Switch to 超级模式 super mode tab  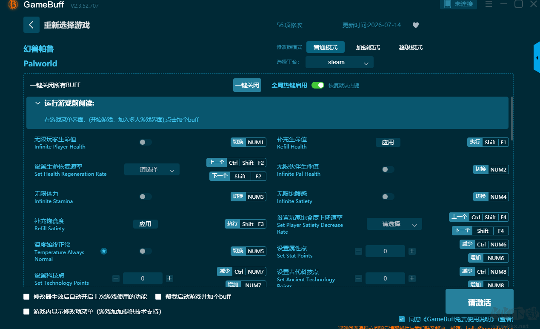411,47
